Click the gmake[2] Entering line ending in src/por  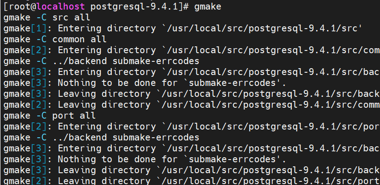pos(191,126)
